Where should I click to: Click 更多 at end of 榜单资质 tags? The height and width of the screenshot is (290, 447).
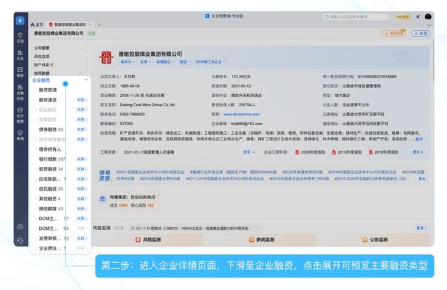point(422,179)
